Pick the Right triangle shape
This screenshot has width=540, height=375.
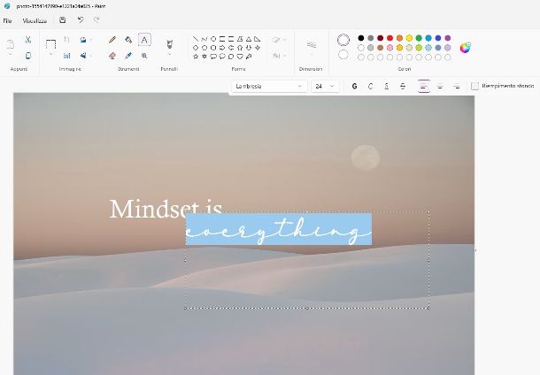258,39
